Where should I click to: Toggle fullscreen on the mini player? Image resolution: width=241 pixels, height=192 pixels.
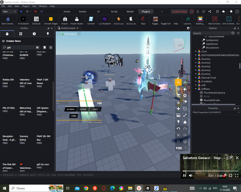click(x=237, y=176)
